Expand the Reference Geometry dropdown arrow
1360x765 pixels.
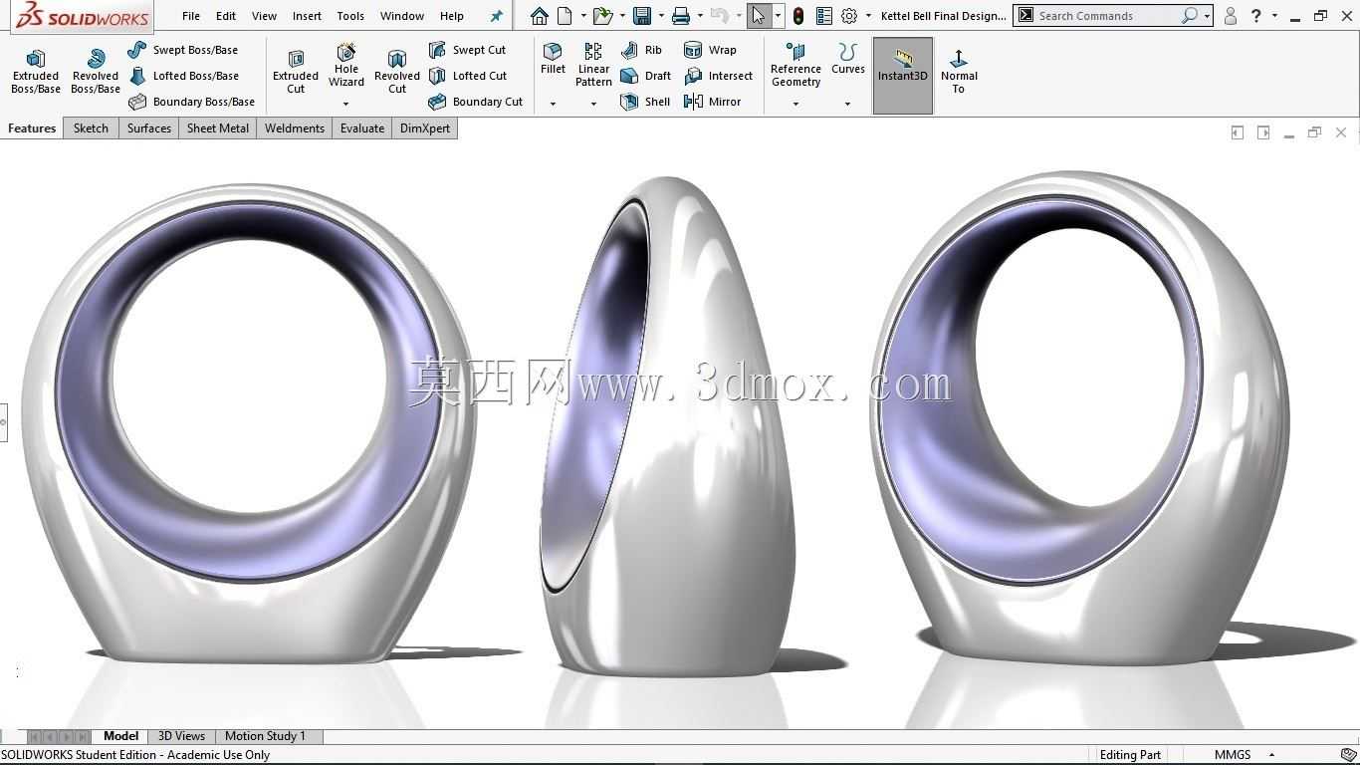(795, 104)
